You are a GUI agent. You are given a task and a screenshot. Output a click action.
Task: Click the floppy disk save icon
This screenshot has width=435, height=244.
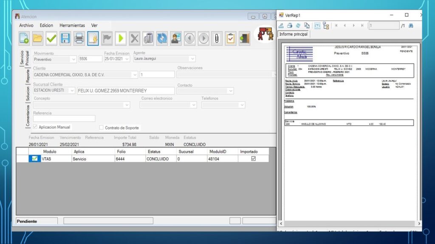click(65, 39)
